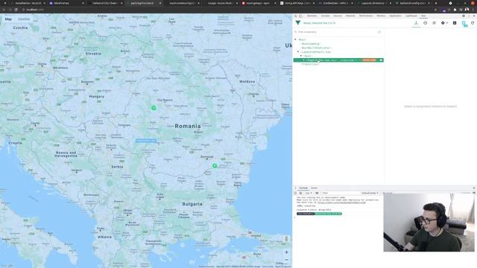Collapse the Root tree node
Viewport: 477px width, 268px height.
tap(295, 39)
